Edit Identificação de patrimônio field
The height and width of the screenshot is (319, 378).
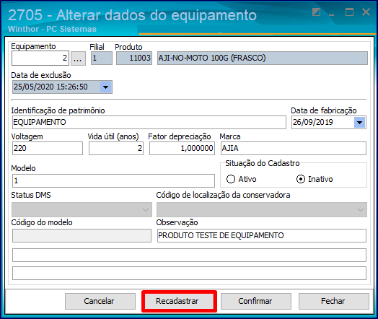pyautogui.click(x=149, y=122)
